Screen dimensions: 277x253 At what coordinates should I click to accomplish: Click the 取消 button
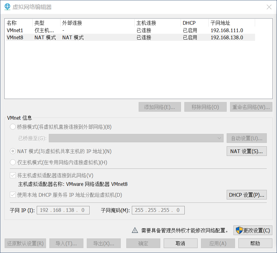(x=181, y=243)
